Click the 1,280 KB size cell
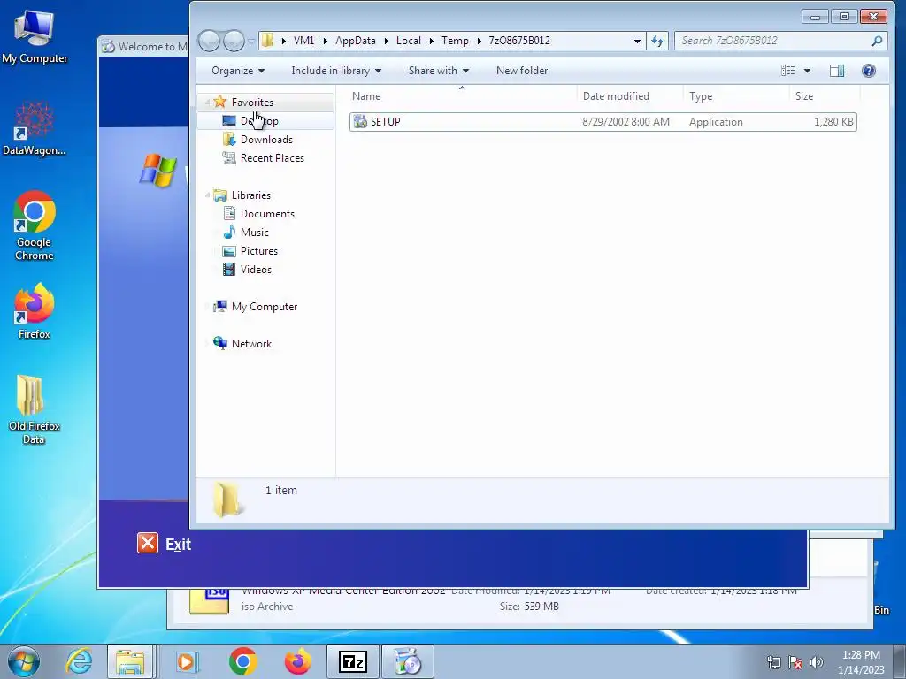 click(833, 122)
